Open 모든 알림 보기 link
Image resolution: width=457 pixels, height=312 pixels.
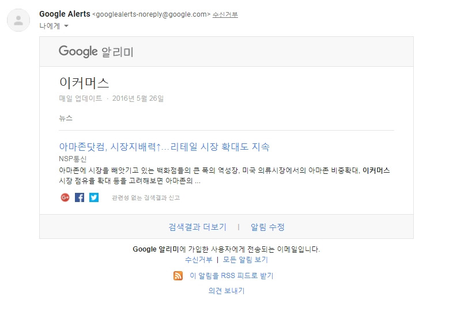coord(245,260)
